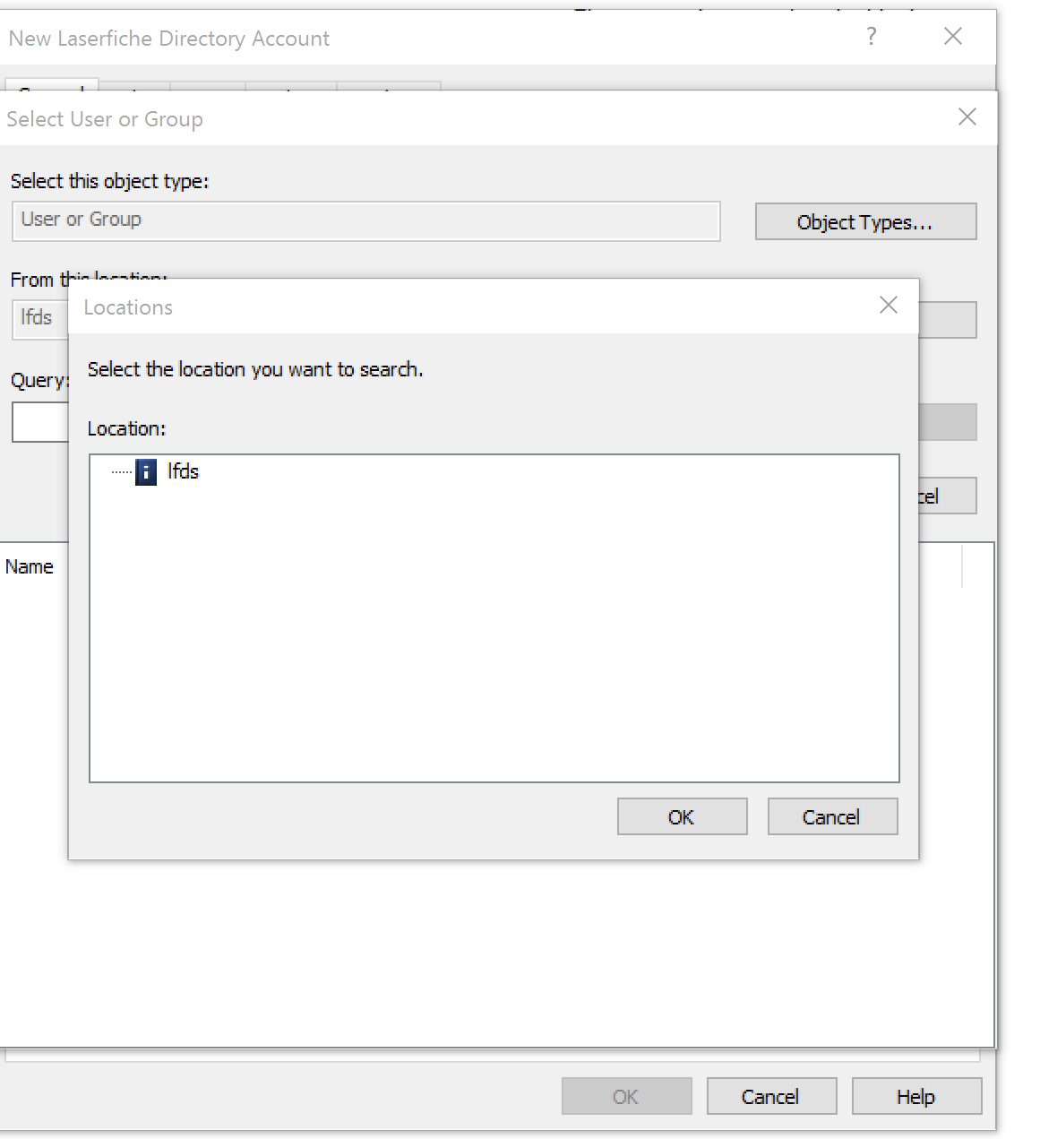This screenshot has width=1040, height=1139.
Task: Click the question mark help icon in title bar
Action: 871,37
